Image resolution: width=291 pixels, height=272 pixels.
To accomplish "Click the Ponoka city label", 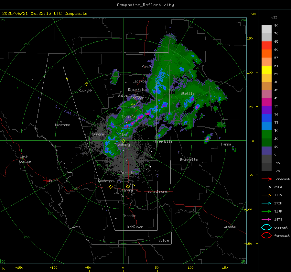I will 147,67.
